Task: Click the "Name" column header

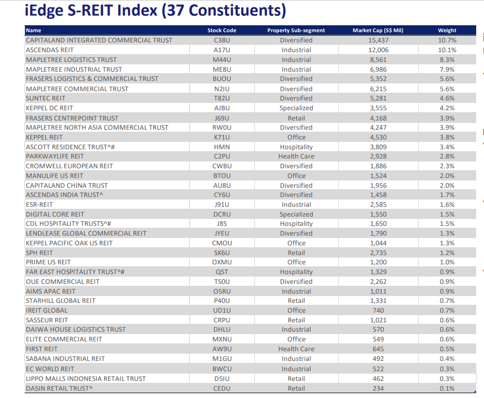Action: (33, 30)
